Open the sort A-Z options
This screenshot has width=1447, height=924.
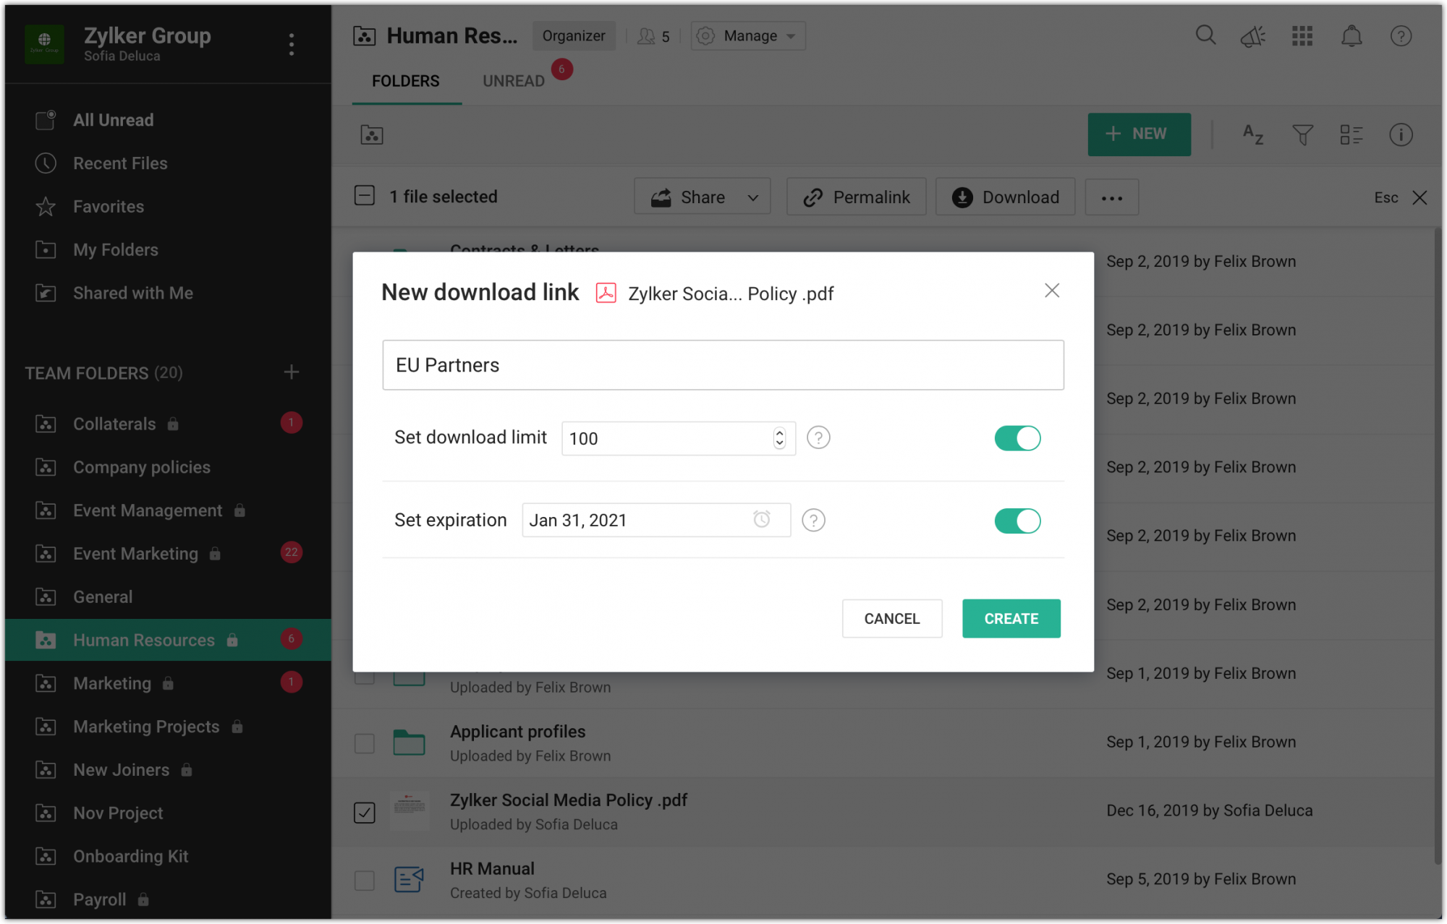pos(1252,134)
